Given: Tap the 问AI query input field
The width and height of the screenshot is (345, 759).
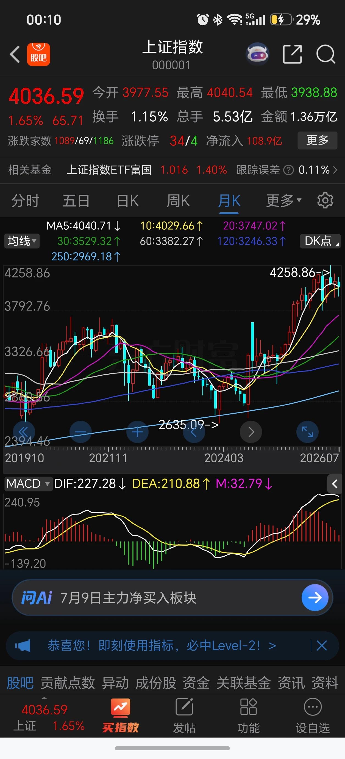Looking at the screenshot, I should tap(172, 598).
